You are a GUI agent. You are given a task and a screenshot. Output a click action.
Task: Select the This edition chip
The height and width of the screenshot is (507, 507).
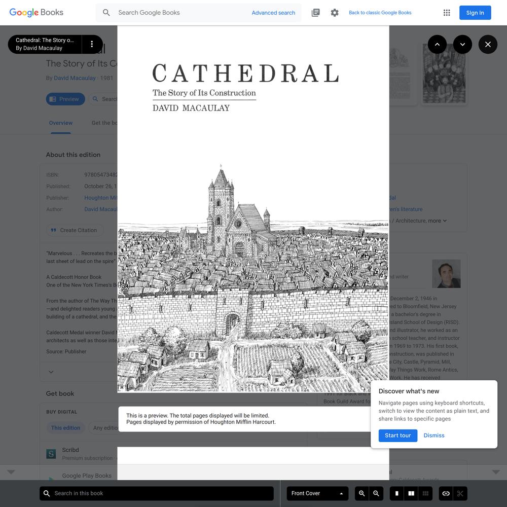[65, 428]
